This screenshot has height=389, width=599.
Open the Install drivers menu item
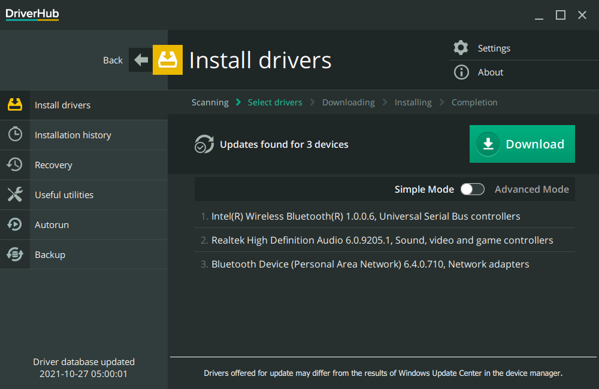coord(84,105)
